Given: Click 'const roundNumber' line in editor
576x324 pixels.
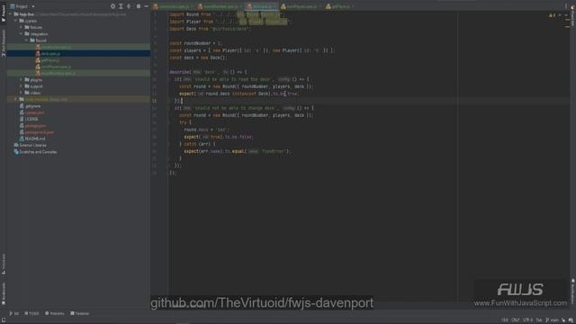Looking at the screenshot, I should (196, 43).
